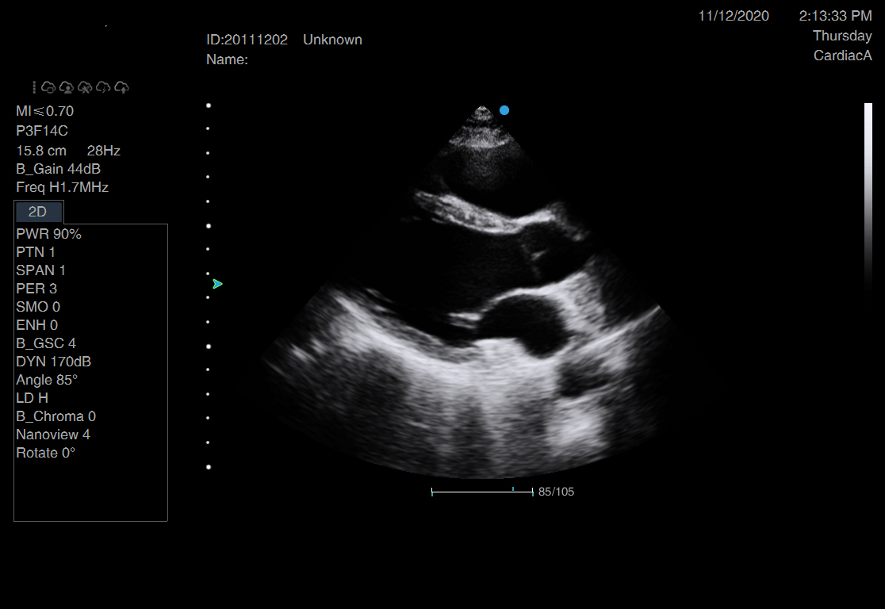Click the grayscale bar on right edge

(x=868, y=198)
